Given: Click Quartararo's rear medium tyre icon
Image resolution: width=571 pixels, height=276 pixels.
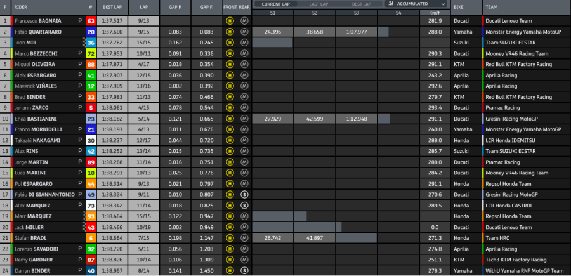Looking at the screenshot, I should (x=244, y=31).
